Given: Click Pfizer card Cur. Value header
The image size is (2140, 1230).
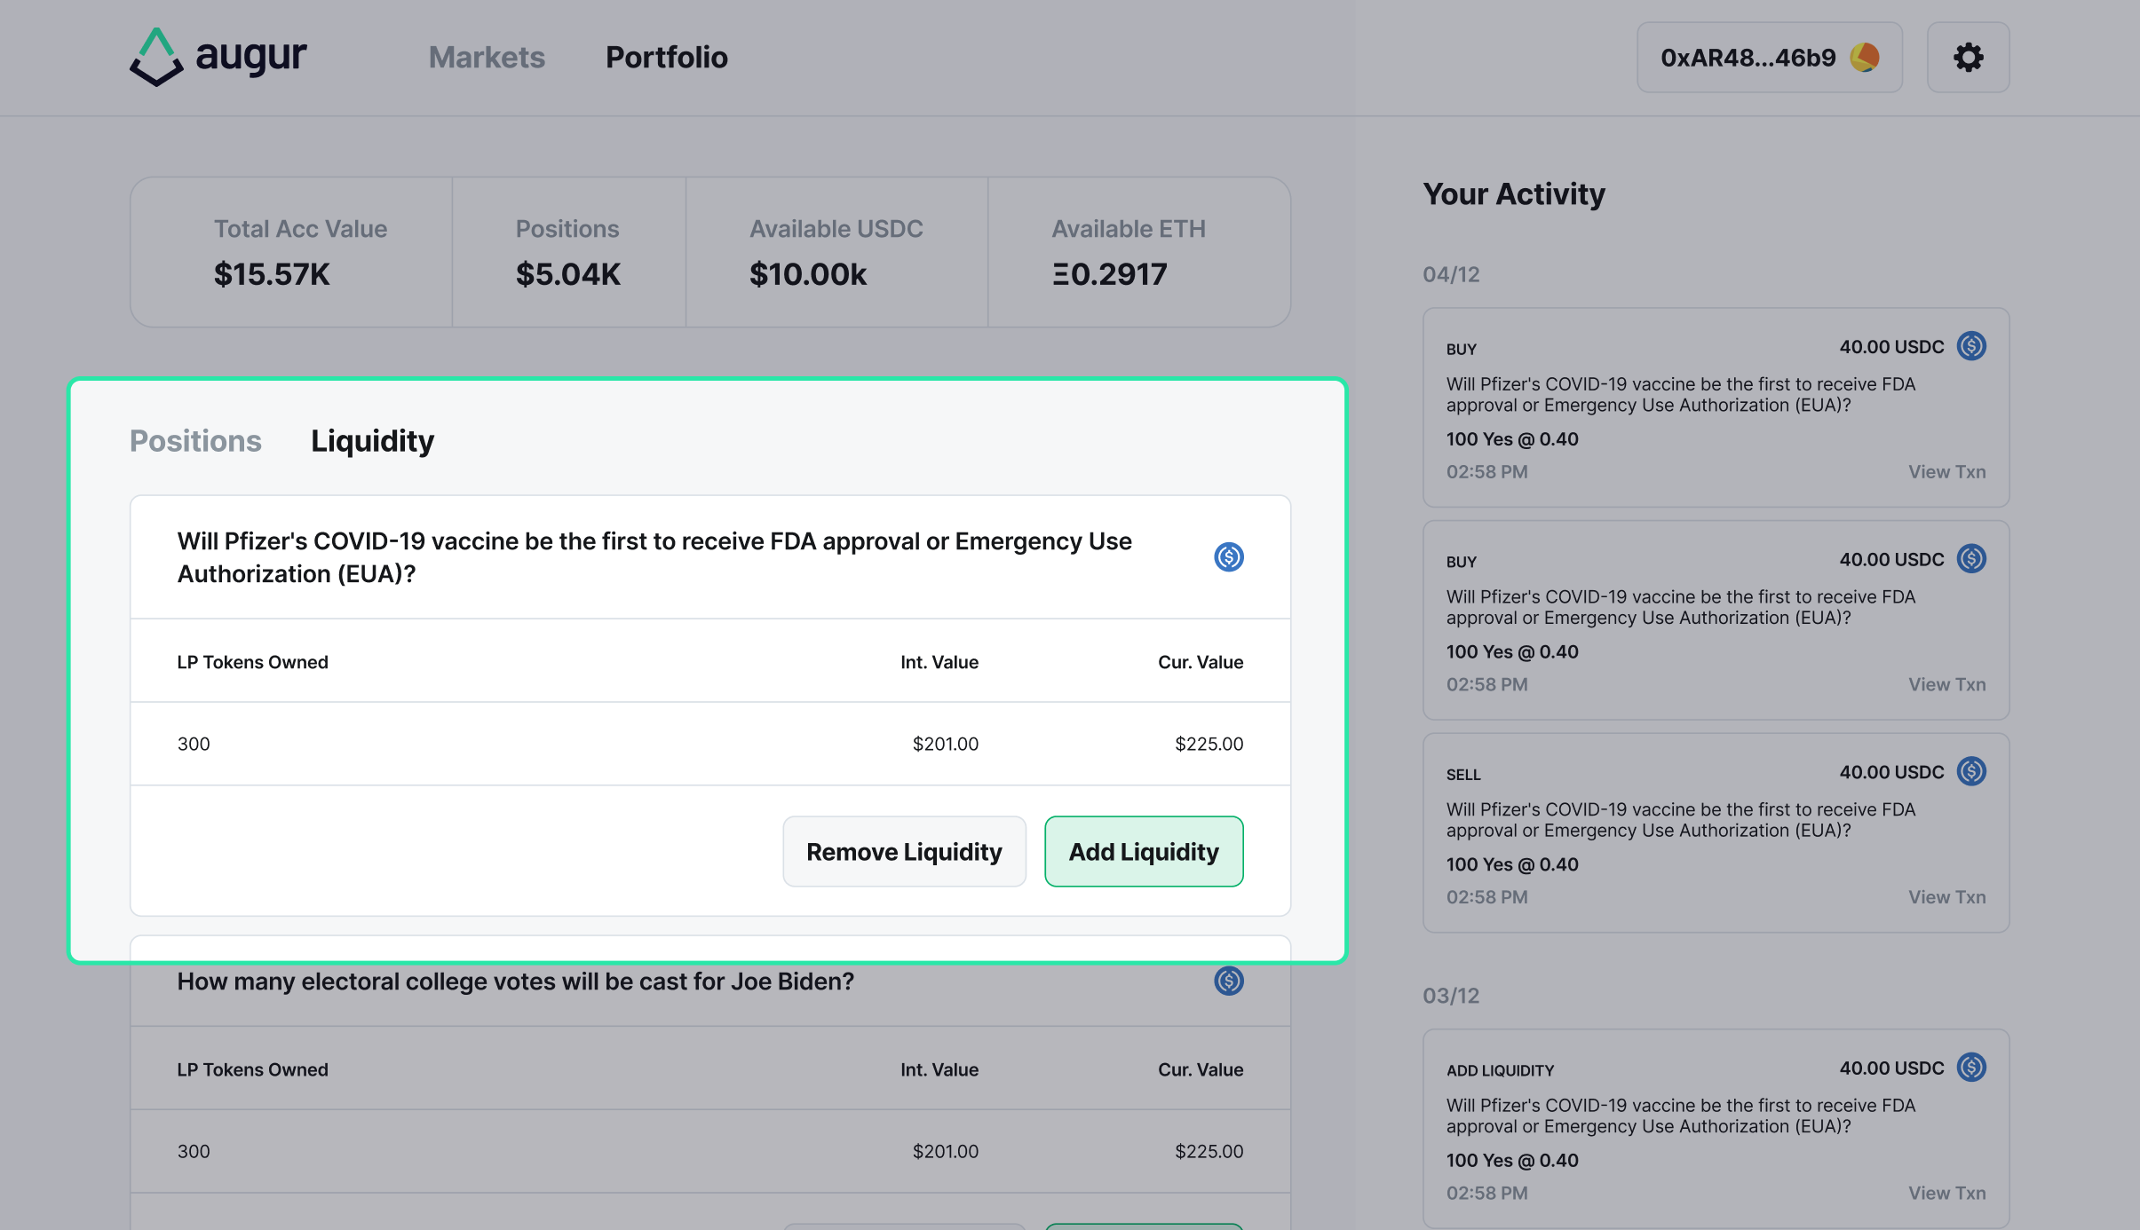Looking at the screenshot, I should (x=1201, y=662).
